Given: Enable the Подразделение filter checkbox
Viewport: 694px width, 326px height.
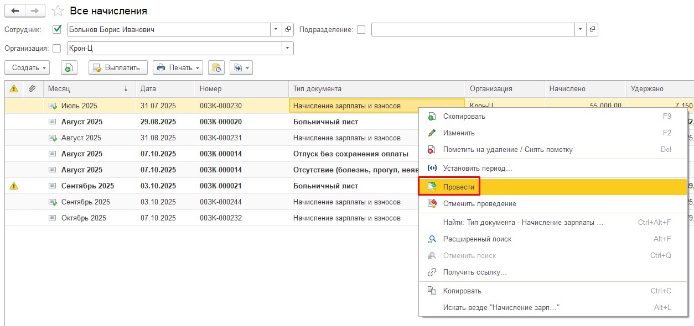Looking at the screenshot, I should coord(361,29).
